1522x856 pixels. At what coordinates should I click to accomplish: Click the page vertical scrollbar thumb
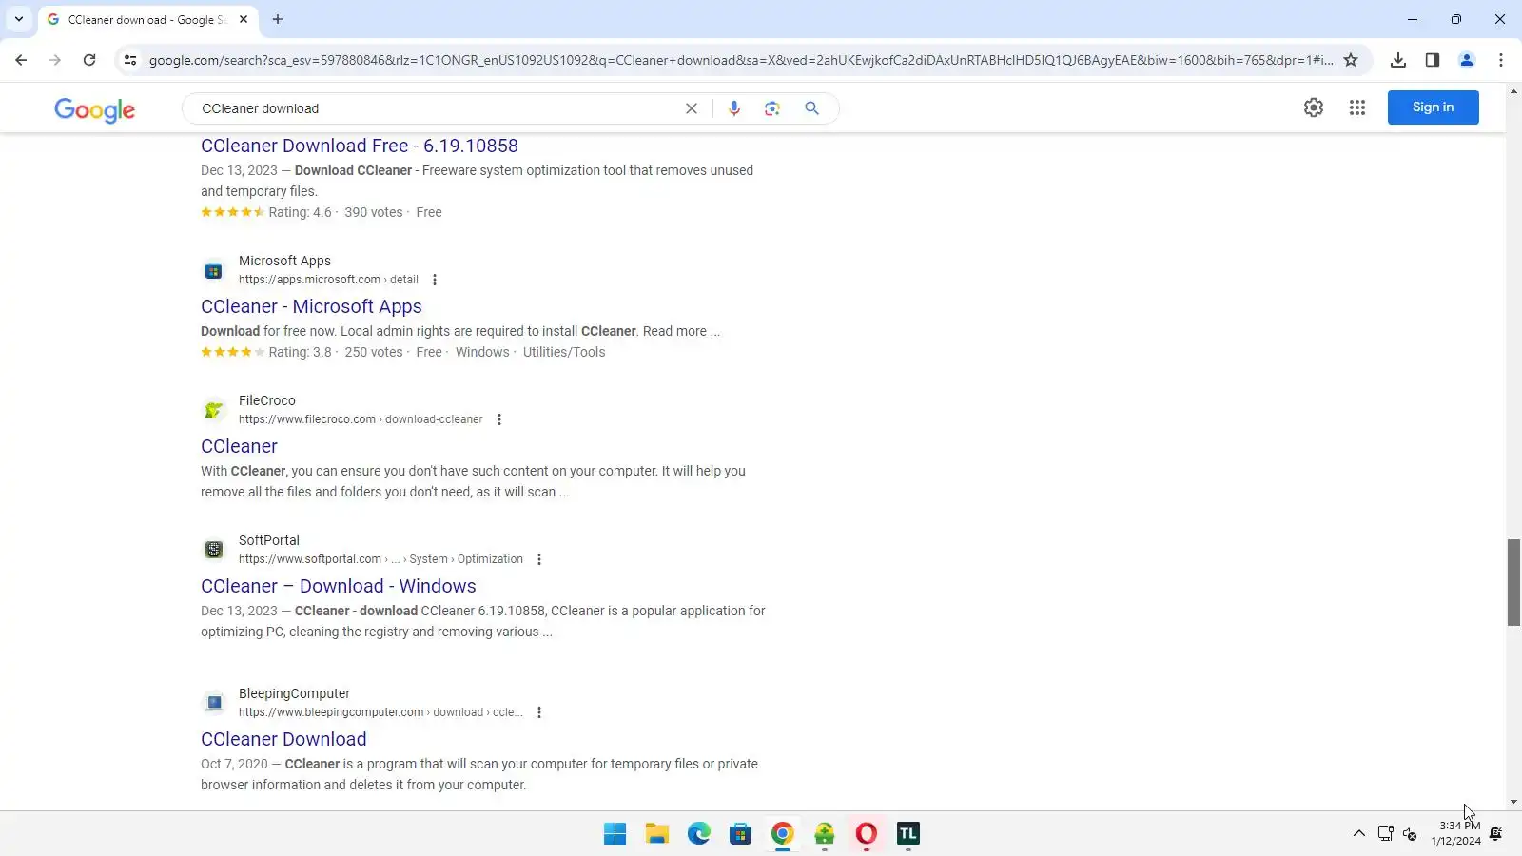pos(1513,582)
